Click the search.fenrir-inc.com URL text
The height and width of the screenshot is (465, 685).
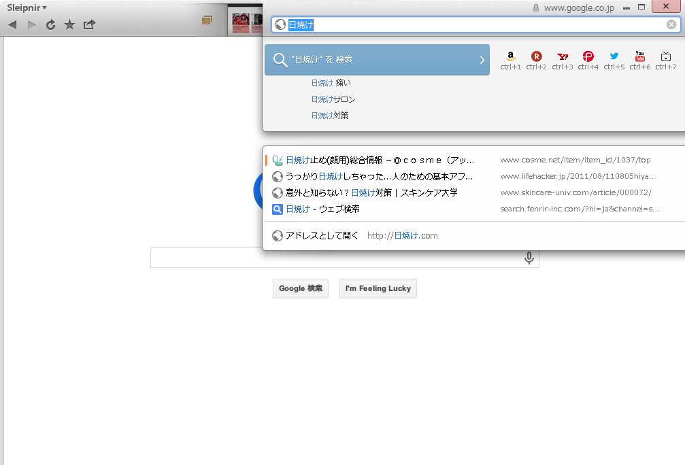580,209
